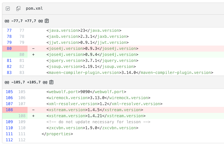Screen dimensions: 224x151
Task: Copy hunk header for -105,7 +105,7
Action: [x=51, y=82]
